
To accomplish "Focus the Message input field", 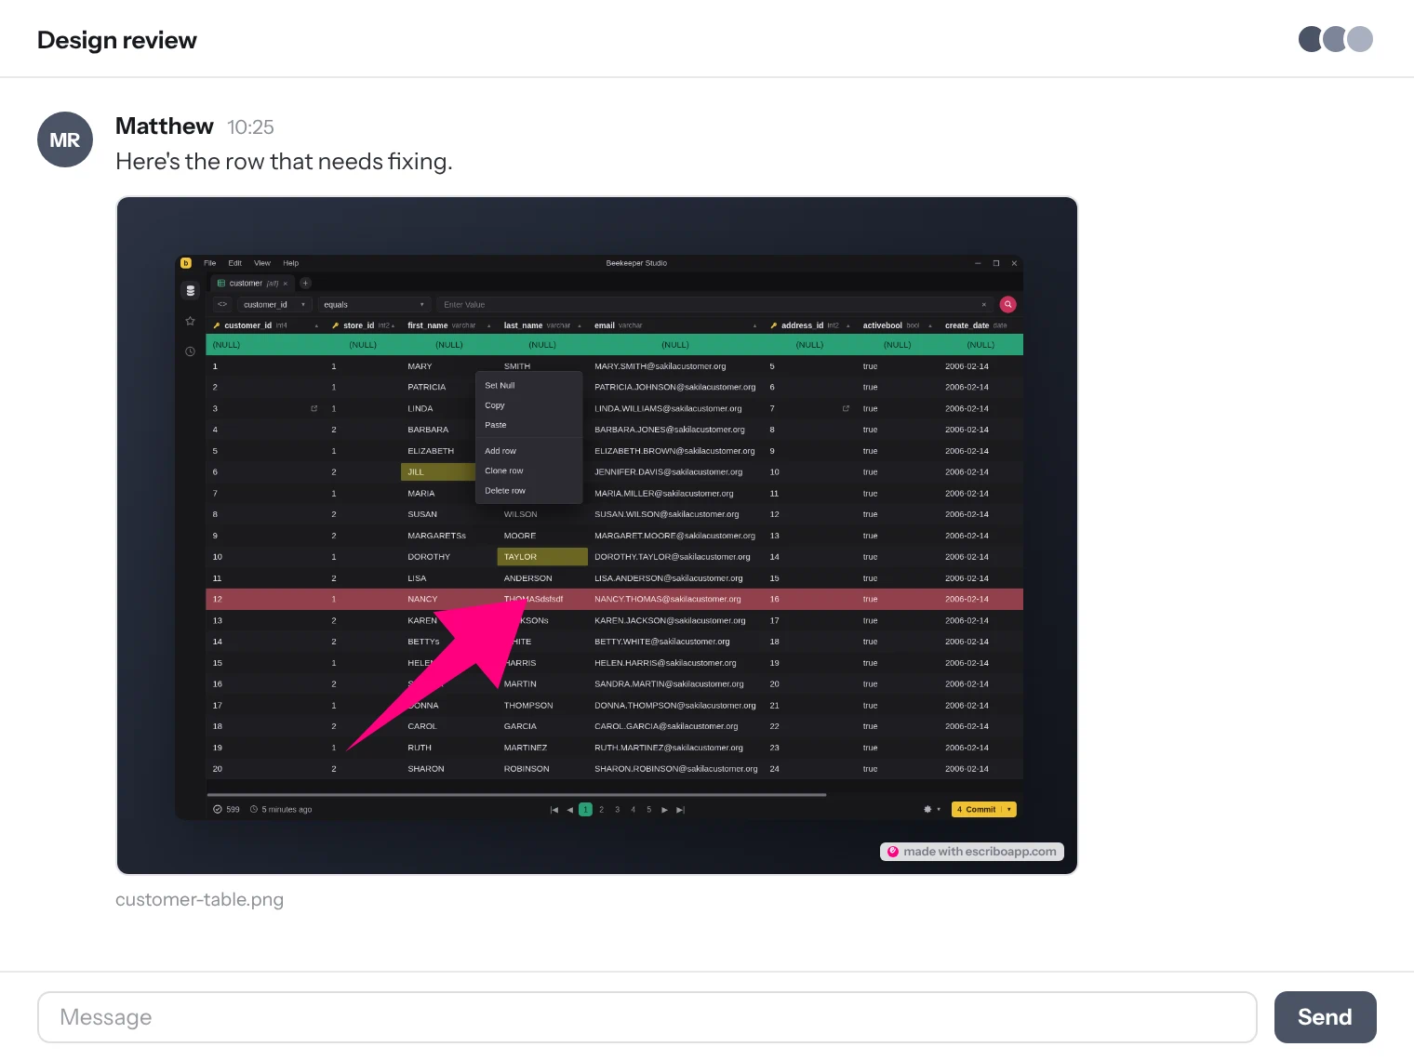I will click(x=647, y=1017).
